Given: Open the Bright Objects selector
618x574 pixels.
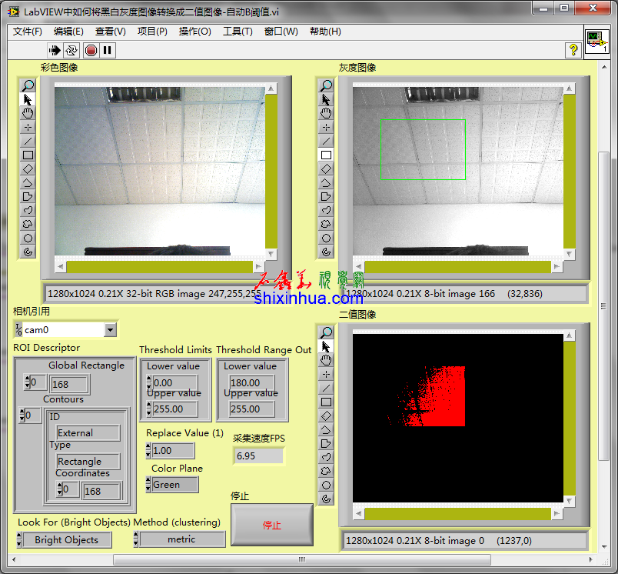Looking at the screenshot, I should click(66, 540).
